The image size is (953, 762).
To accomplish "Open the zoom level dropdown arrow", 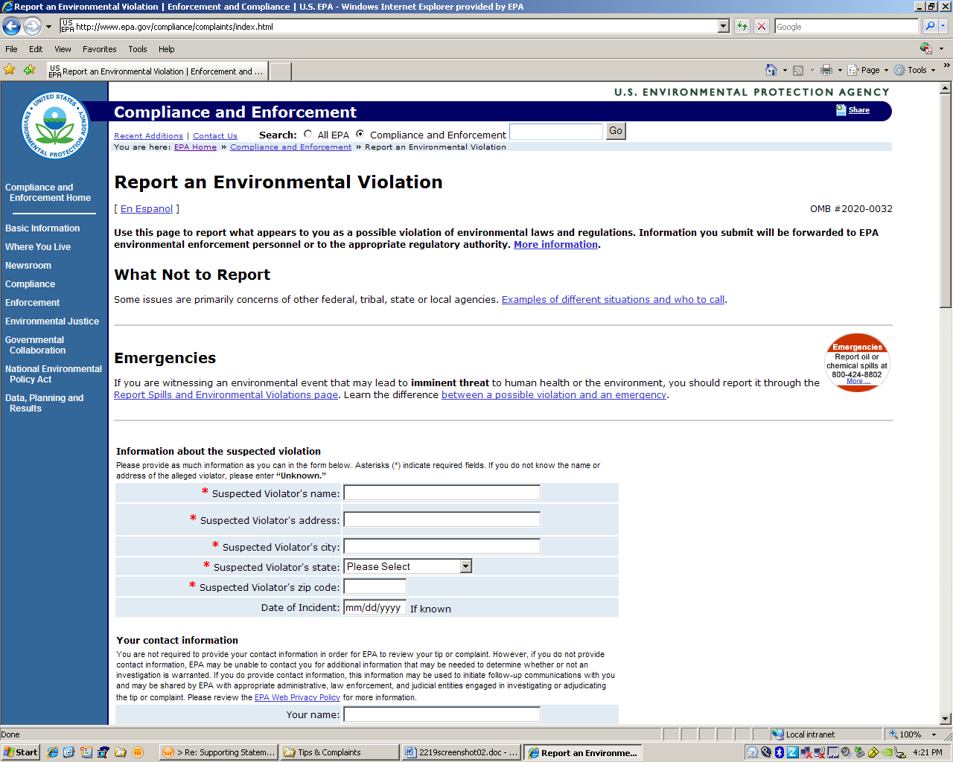I will 934,734.
